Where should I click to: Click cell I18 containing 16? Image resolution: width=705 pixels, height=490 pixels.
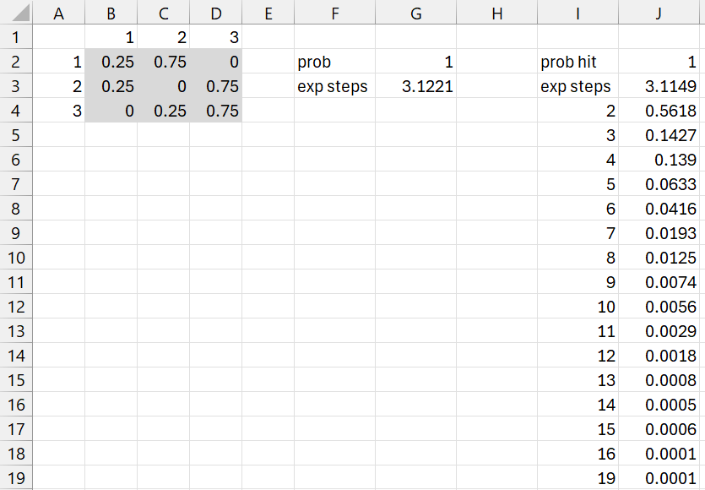pyautogui.click(x=578, y=454)
